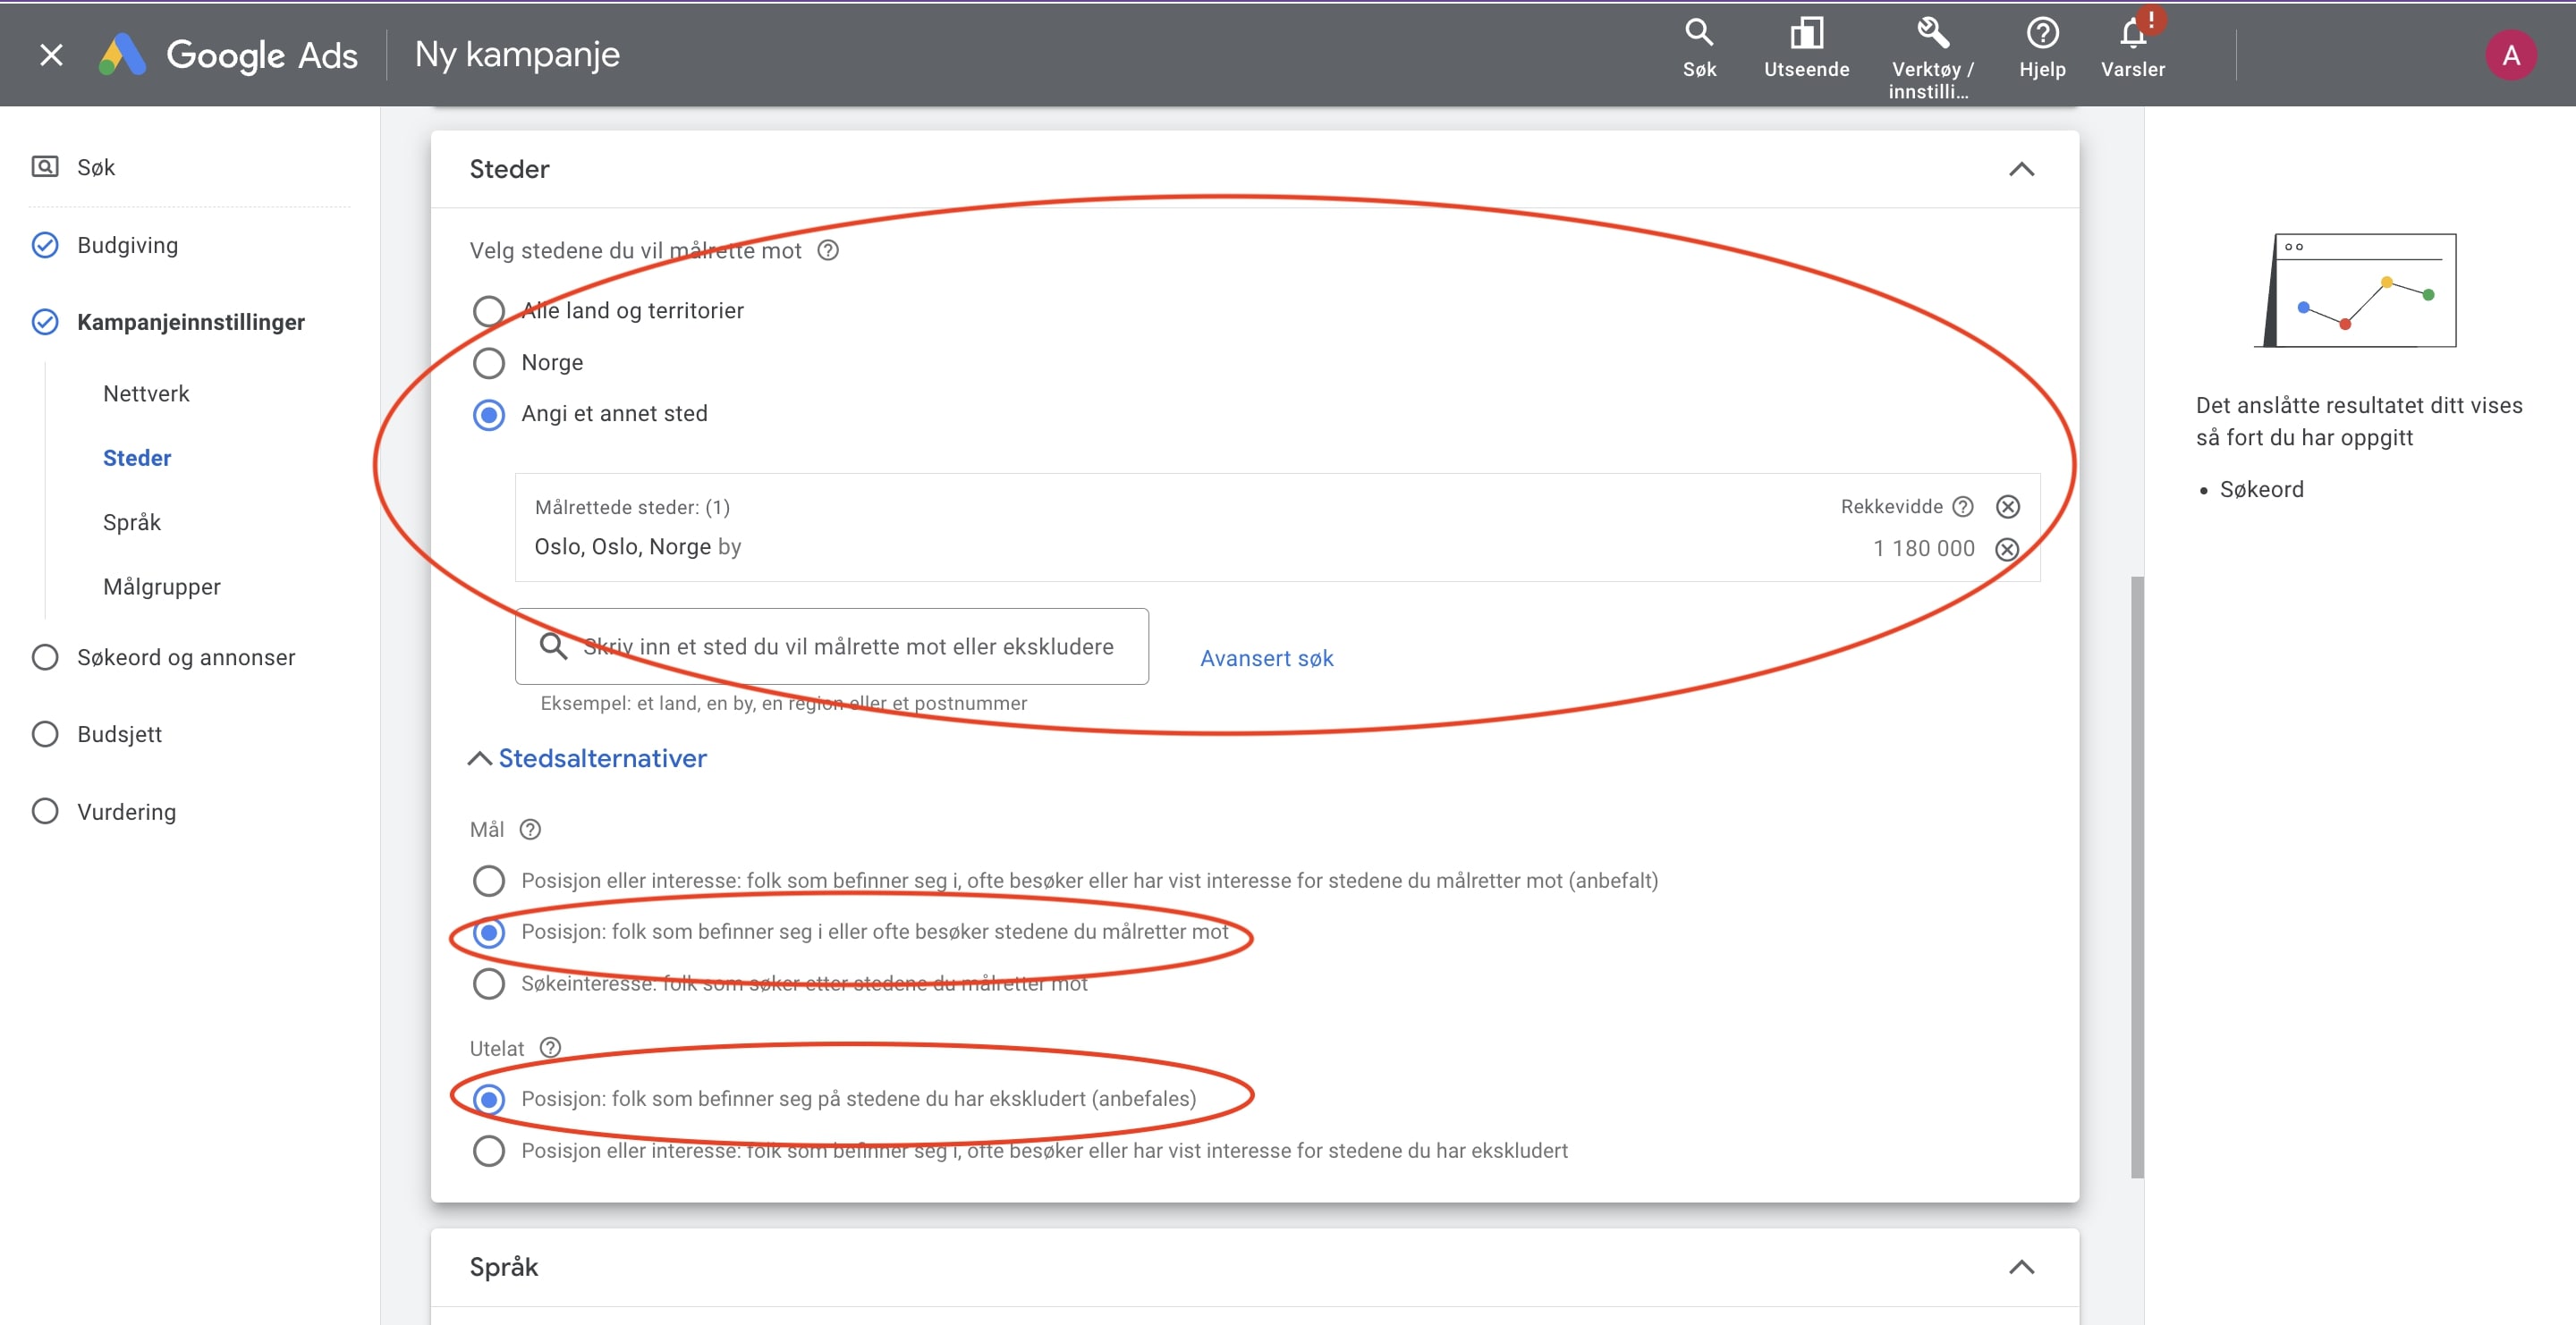The image size is (2576, 1325).
Task: Open the account avatar A button
Action: pyautogui.click(x=2510, y=55)
